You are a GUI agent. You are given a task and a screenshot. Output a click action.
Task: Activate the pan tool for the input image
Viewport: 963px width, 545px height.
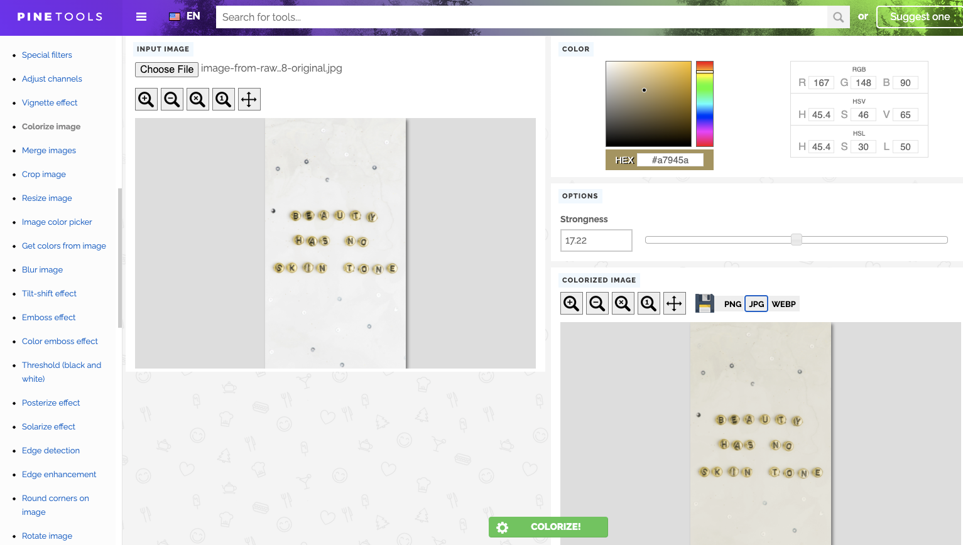pyautogui.click(x=249, y=99)
